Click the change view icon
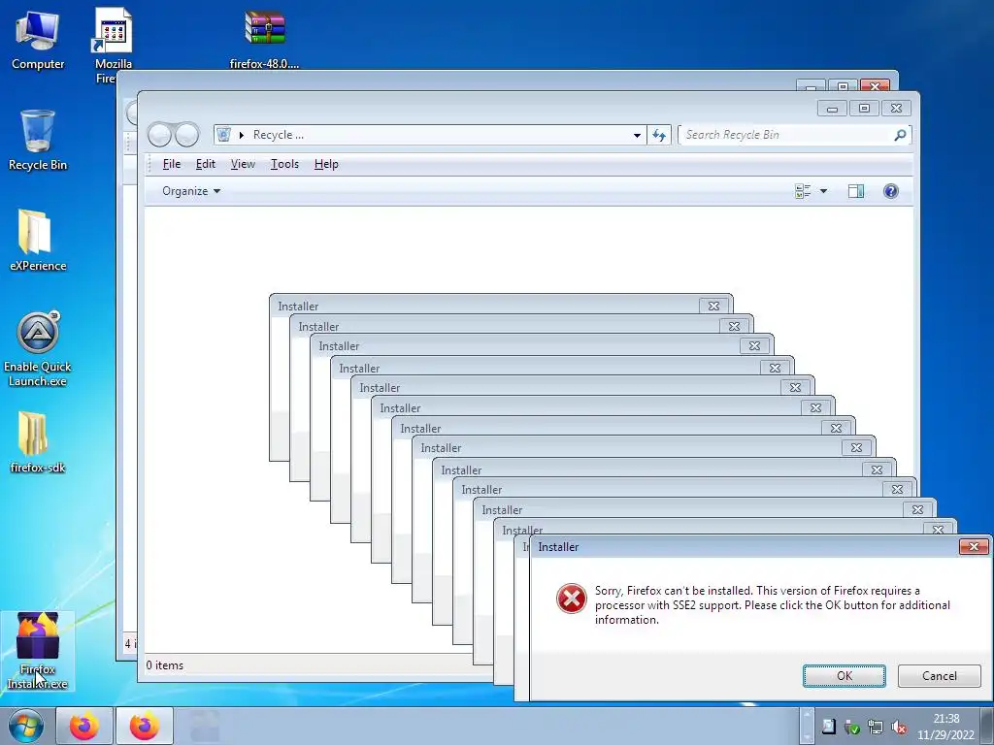 803,191
